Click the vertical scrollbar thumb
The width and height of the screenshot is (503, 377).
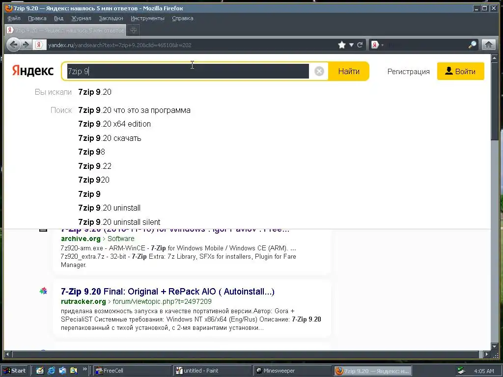point(494,100)
